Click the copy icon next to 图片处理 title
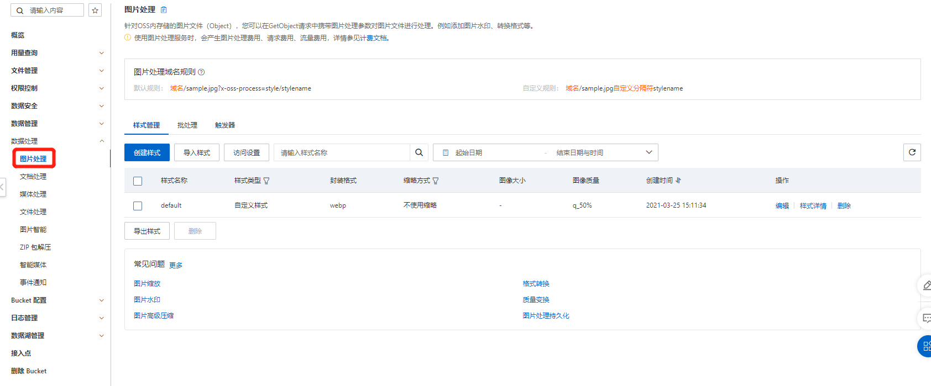This screenshot has width=931, height=386. [x=164, y=10]
